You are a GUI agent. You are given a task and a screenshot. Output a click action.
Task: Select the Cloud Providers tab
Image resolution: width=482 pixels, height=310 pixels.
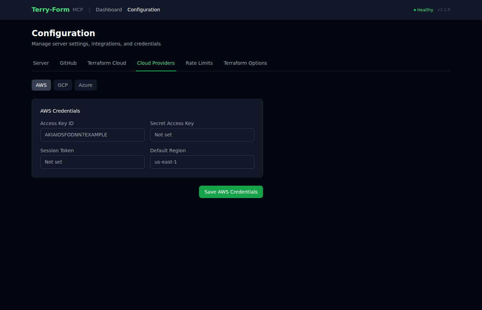pos(156,63)
